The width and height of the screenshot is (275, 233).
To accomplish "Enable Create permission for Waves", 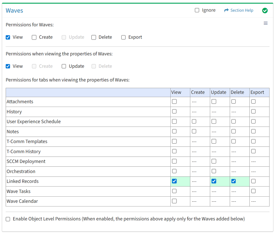I will [34, 37].
